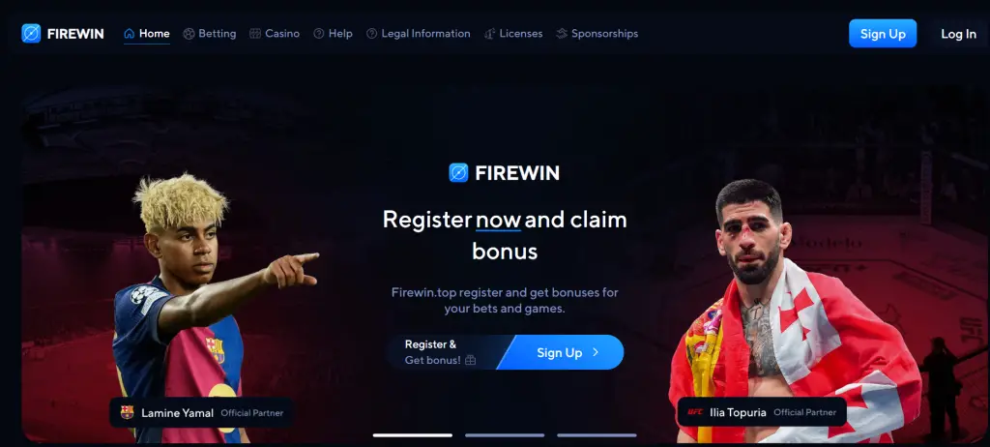Click the FIREWIN compass logo icon in header
This screenshot has width=990, height=447.
point(31,34)
